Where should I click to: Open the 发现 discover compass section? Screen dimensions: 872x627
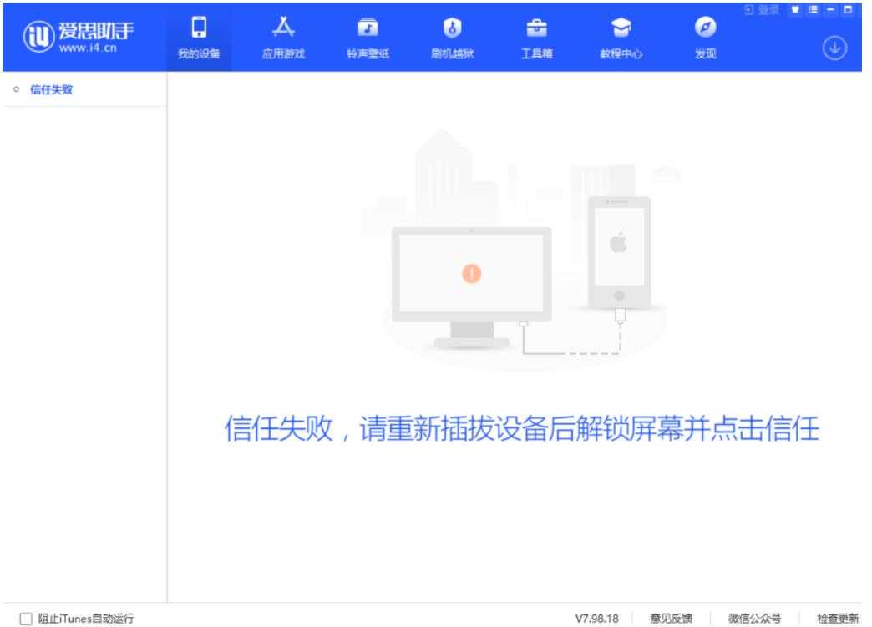[x=705, y=37]
